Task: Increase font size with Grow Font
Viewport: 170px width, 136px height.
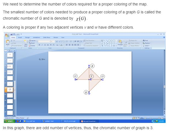Action: 57,41
